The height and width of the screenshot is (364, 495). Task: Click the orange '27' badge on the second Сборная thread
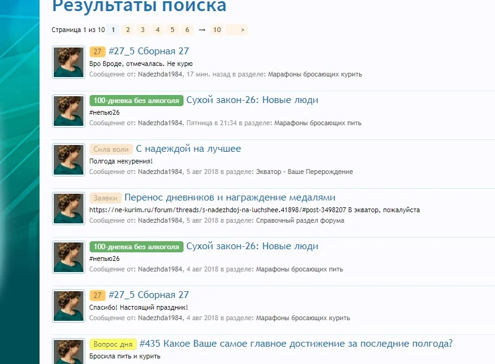[x=98, y=296]
